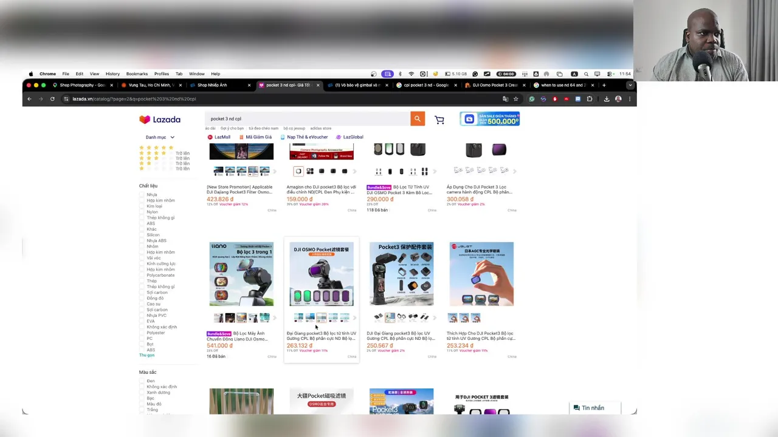Open Nạp Thẻ & eVoucher link
The image size is (778, 437).
[x=304, y=137]
